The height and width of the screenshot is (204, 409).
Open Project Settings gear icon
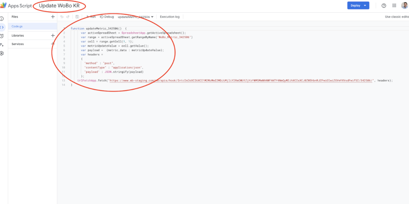point(2,53)
